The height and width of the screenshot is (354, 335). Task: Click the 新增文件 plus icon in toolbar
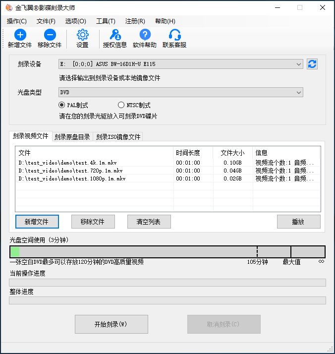[x=20, y=35]
